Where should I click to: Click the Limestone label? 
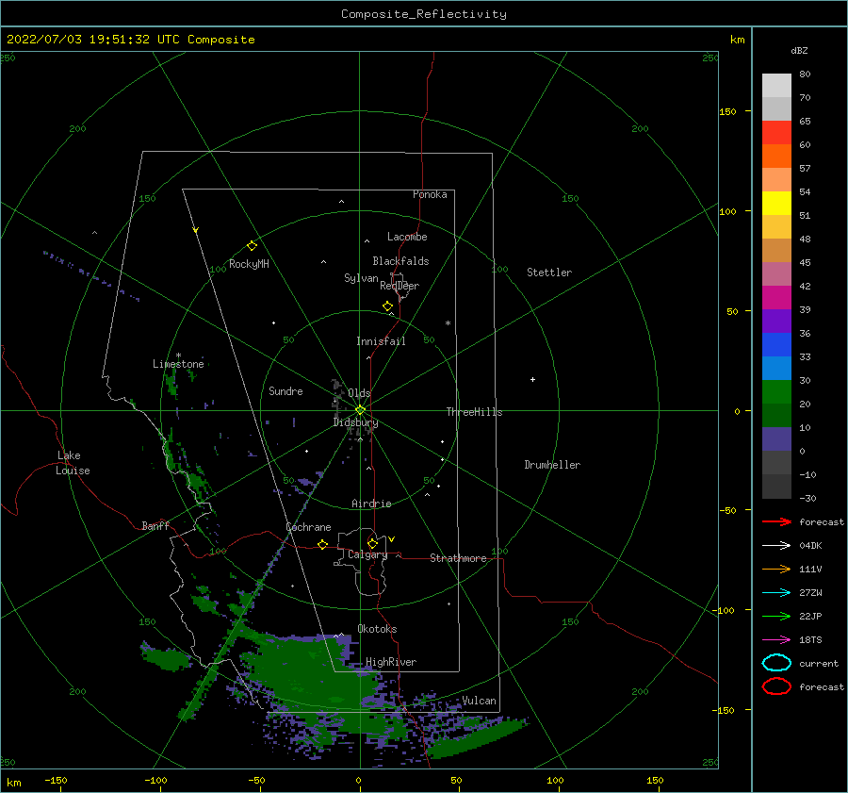[x=178, y=364]
